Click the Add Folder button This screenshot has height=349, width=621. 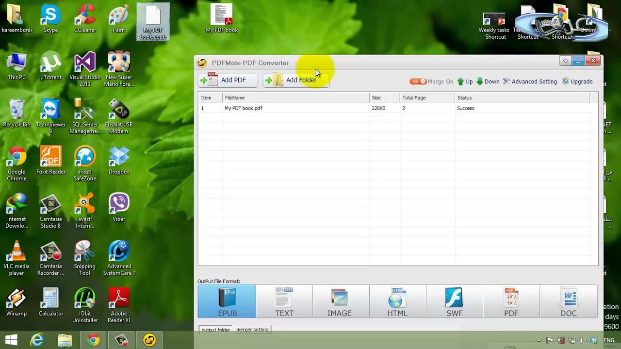(x=296, y=80)
